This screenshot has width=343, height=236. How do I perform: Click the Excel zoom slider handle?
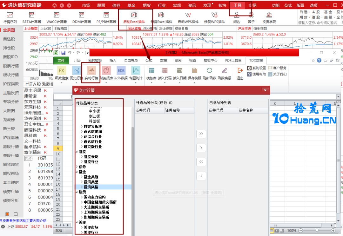[317, 231]
